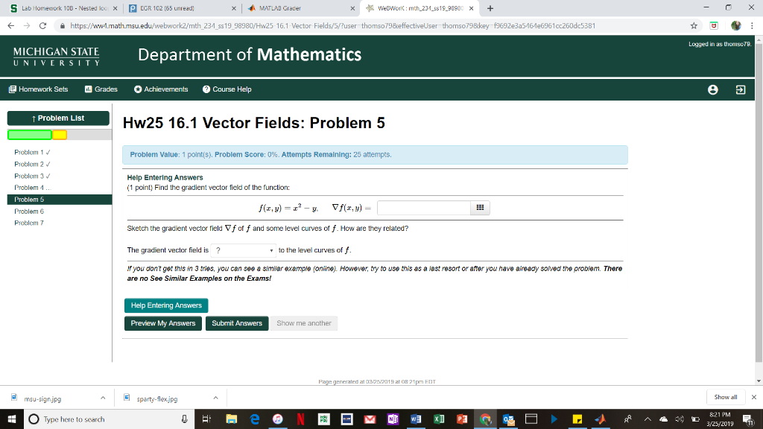Click Show all downloads
The image size is (763, 429).
(x=725, y=398)
